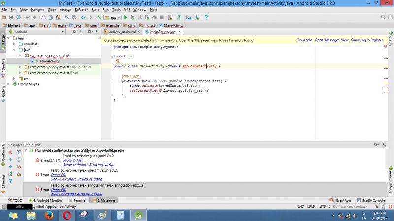Click Show Log in Explorer link

coord(366,40)
